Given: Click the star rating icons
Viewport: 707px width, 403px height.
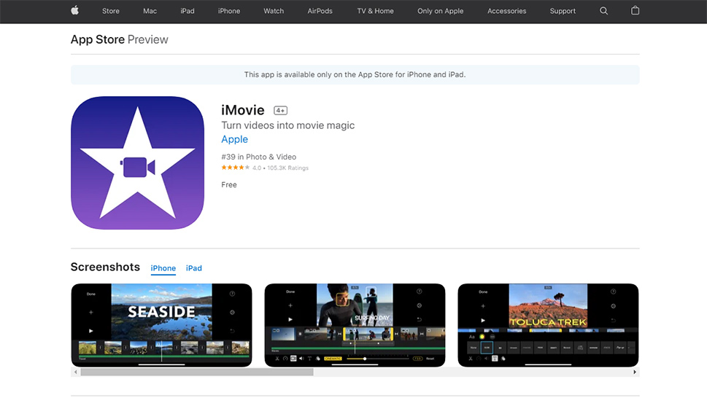Looking at the screenshot, I should click(x=235, y=168).
